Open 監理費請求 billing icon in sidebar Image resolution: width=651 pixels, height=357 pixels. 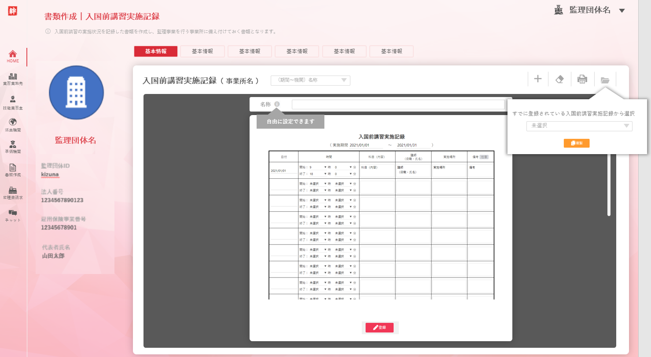(x=13, y=193)
